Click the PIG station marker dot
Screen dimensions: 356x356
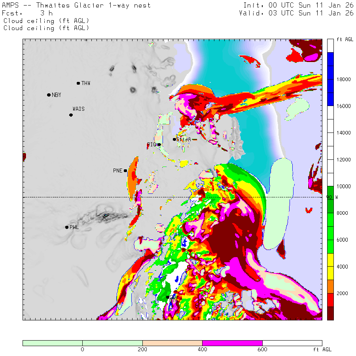(159, 144)
